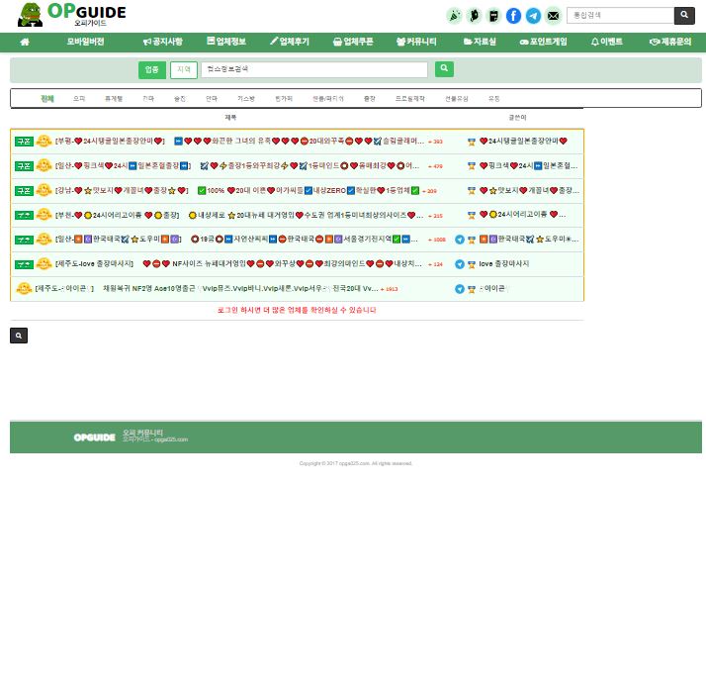The image size is (706, 679).
Task: Open 모바일버전 in the navbar
Action: (x=86, y=42)
